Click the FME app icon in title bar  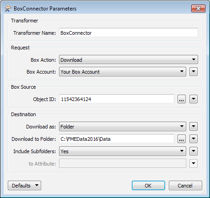point(8,9)
